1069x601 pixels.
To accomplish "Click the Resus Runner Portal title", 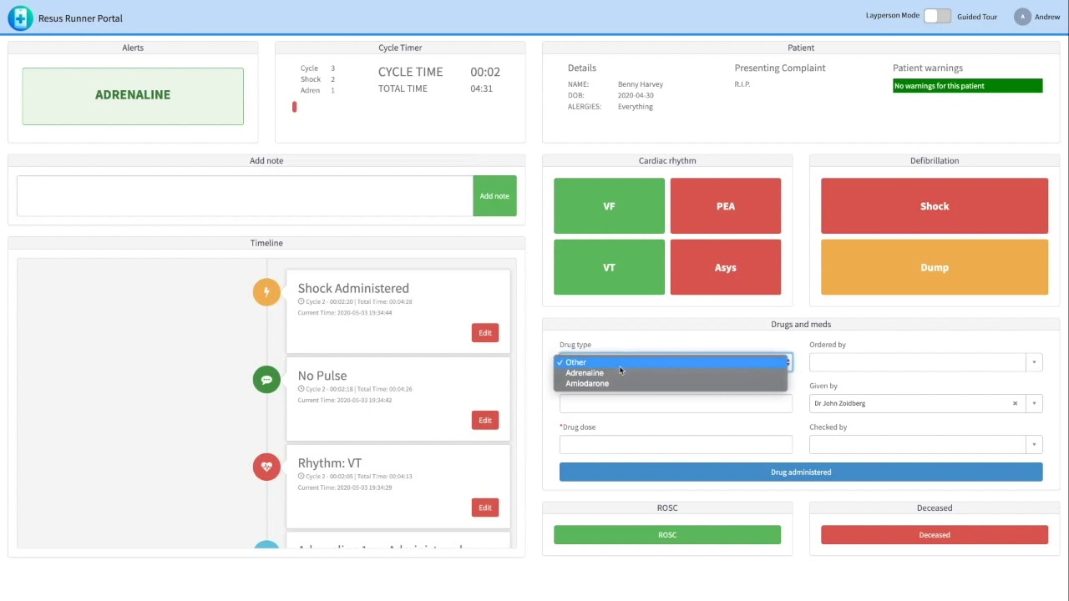I will tap(80, 18).
